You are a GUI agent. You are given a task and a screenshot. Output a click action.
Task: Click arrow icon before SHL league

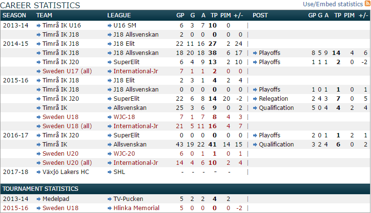tap(110, 172)
